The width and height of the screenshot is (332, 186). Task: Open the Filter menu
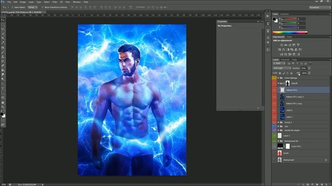click(54, 2)
